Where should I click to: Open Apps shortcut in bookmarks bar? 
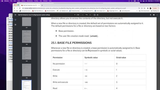(16, 11)
